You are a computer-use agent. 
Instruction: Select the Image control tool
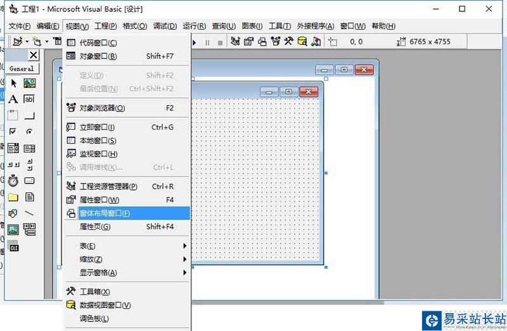tap(13, 230)
